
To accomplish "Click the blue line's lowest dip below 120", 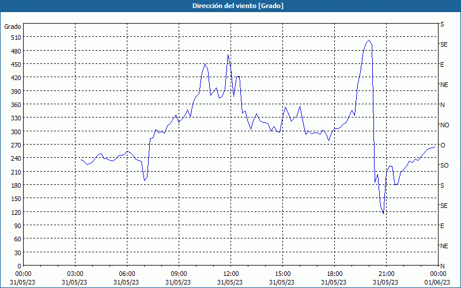I will [383, 214].
